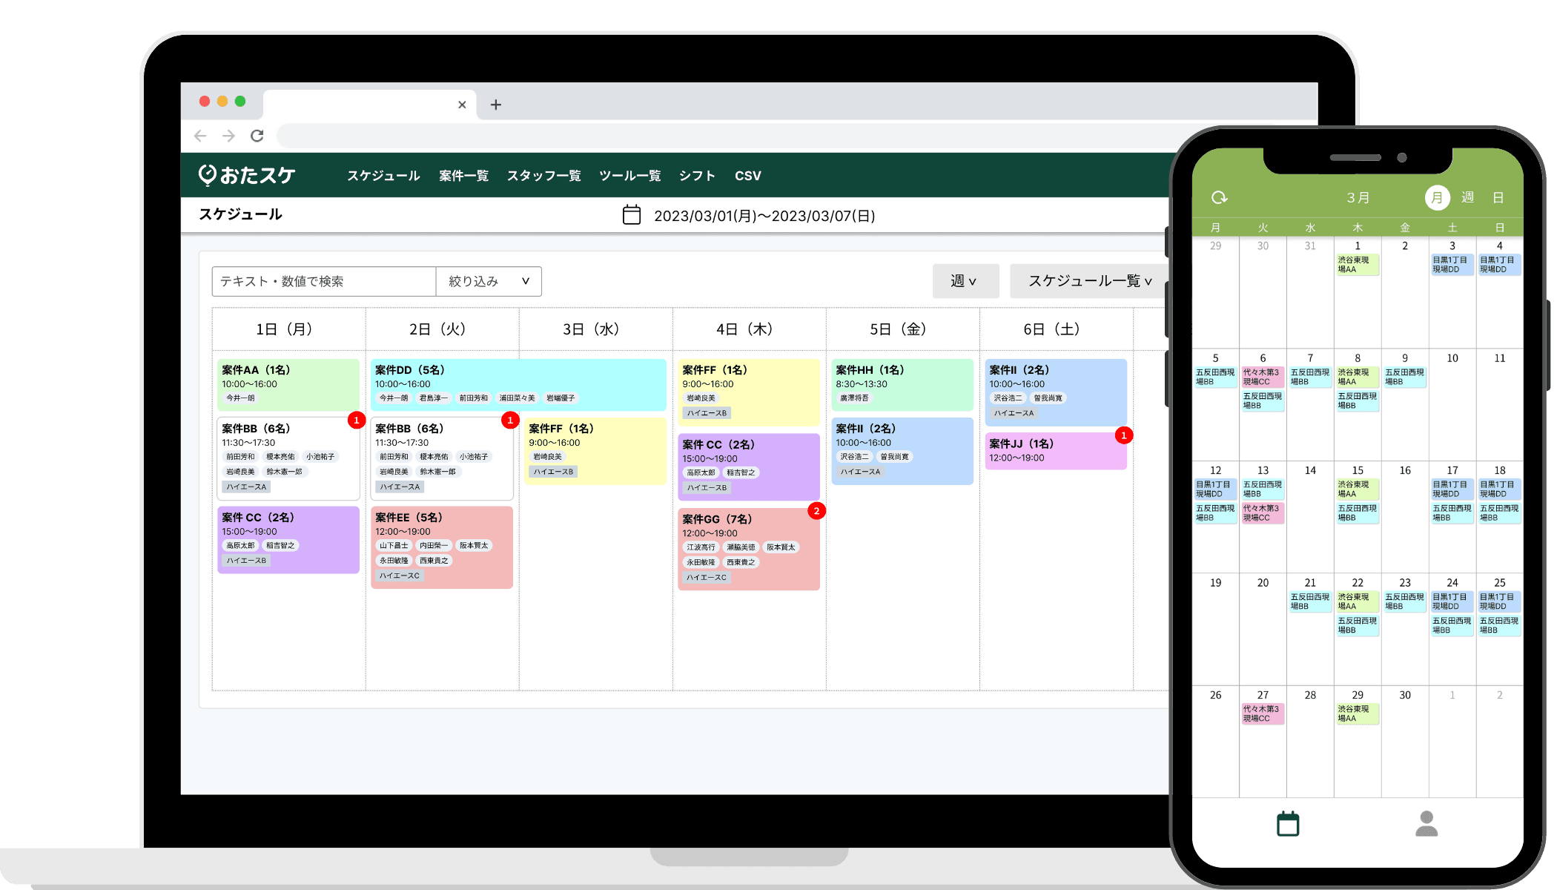Click the browser reload icon
Screen dimensions: 1557x890
pos(257,136)
